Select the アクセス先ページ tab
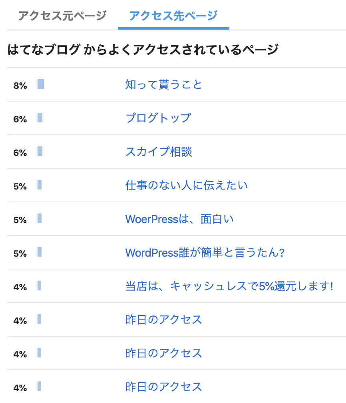 pos(174,16)
